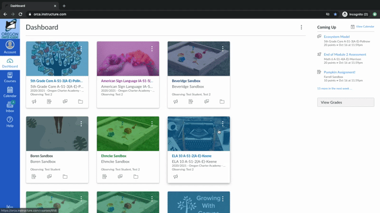Open Growing With Canvas card options menu
380x213 pixels.
pyautogui.click(x=223, y=199)
